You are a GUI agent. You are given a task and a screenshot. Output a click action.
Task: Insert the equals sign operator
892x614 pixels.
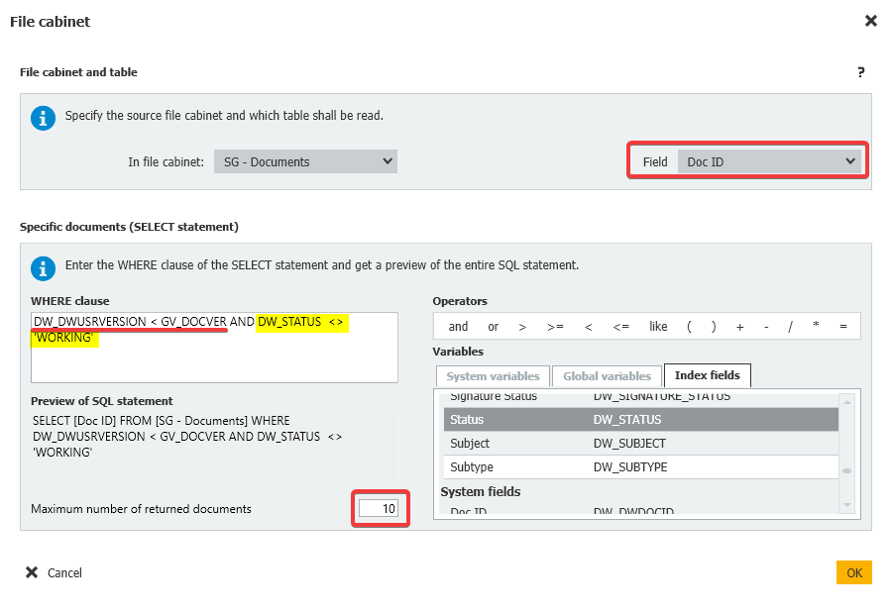[x=842, y=327]
